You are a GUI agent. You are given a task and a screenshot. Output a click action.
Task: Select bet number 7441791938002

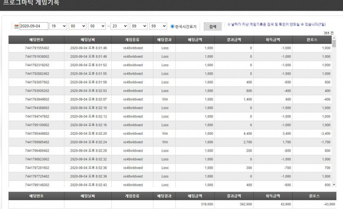[x=37, y=56]
